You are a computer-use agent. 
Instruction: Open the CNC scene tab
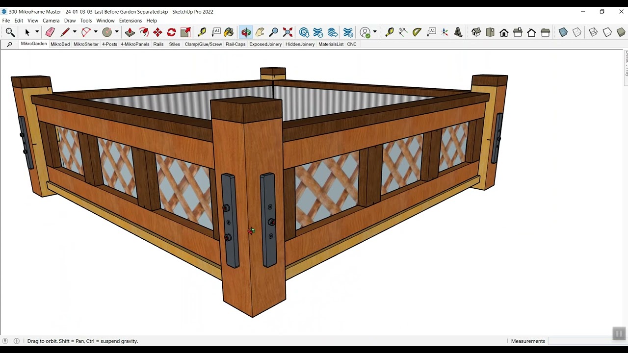pos(352,44)
